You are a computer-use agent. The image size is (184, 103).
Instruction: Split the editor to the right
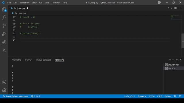click(x=176, y=8)
